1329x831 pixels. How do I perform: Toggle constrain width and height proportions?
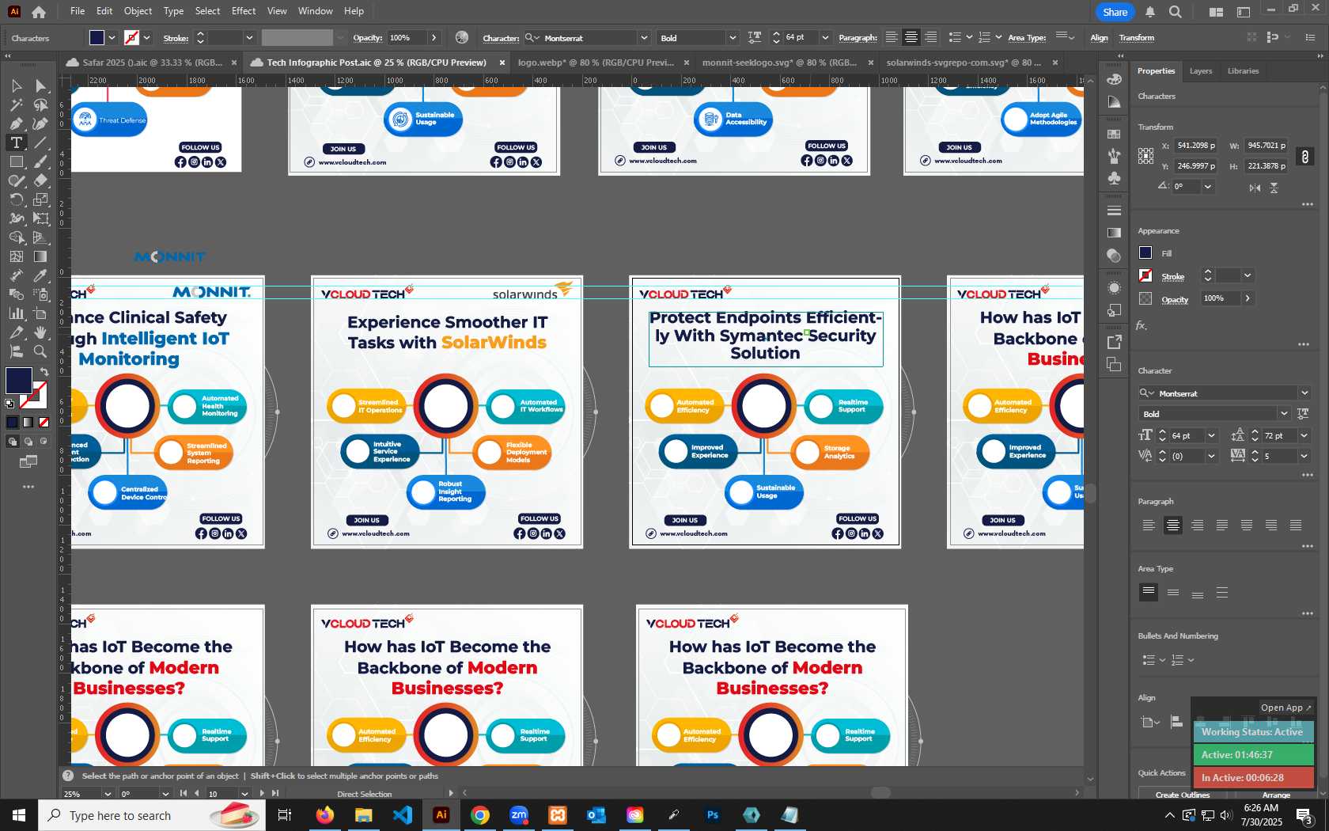pos(1304,156)
